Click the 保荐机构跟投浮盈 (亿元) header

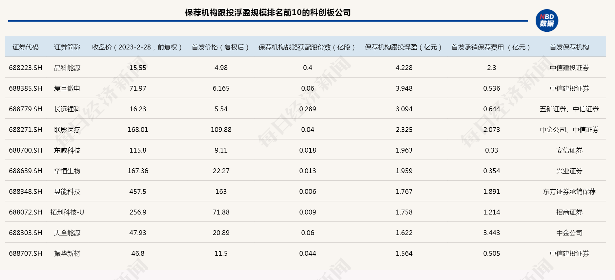(x=403, y=47)
